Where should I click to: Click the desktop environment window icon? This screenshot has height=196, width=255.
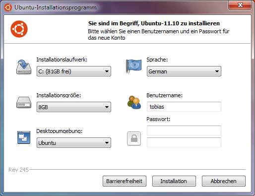[x=24, y=137]
